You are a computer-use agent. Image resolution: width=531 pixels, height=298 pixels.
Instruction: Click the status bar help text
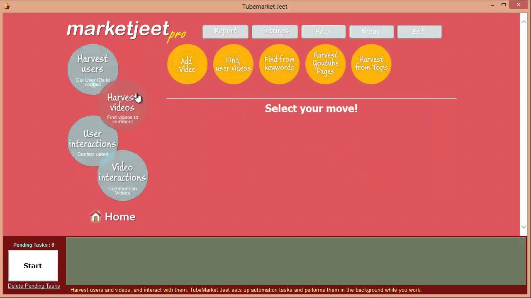[x=246, y=290]
